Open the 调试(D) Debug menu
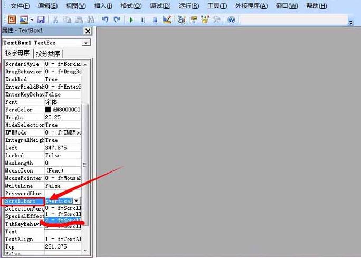Screen dimensions: 361x258 160,6
